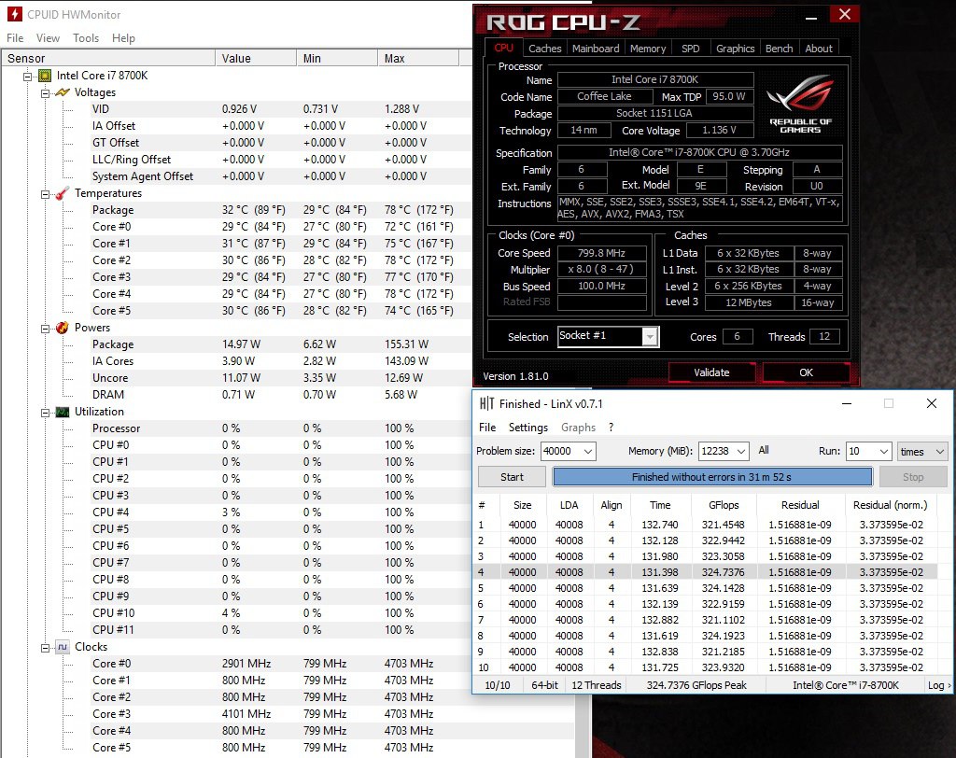Open HWMonitor File menu
This screenshot has height=758, width=956.
point(15,38)
